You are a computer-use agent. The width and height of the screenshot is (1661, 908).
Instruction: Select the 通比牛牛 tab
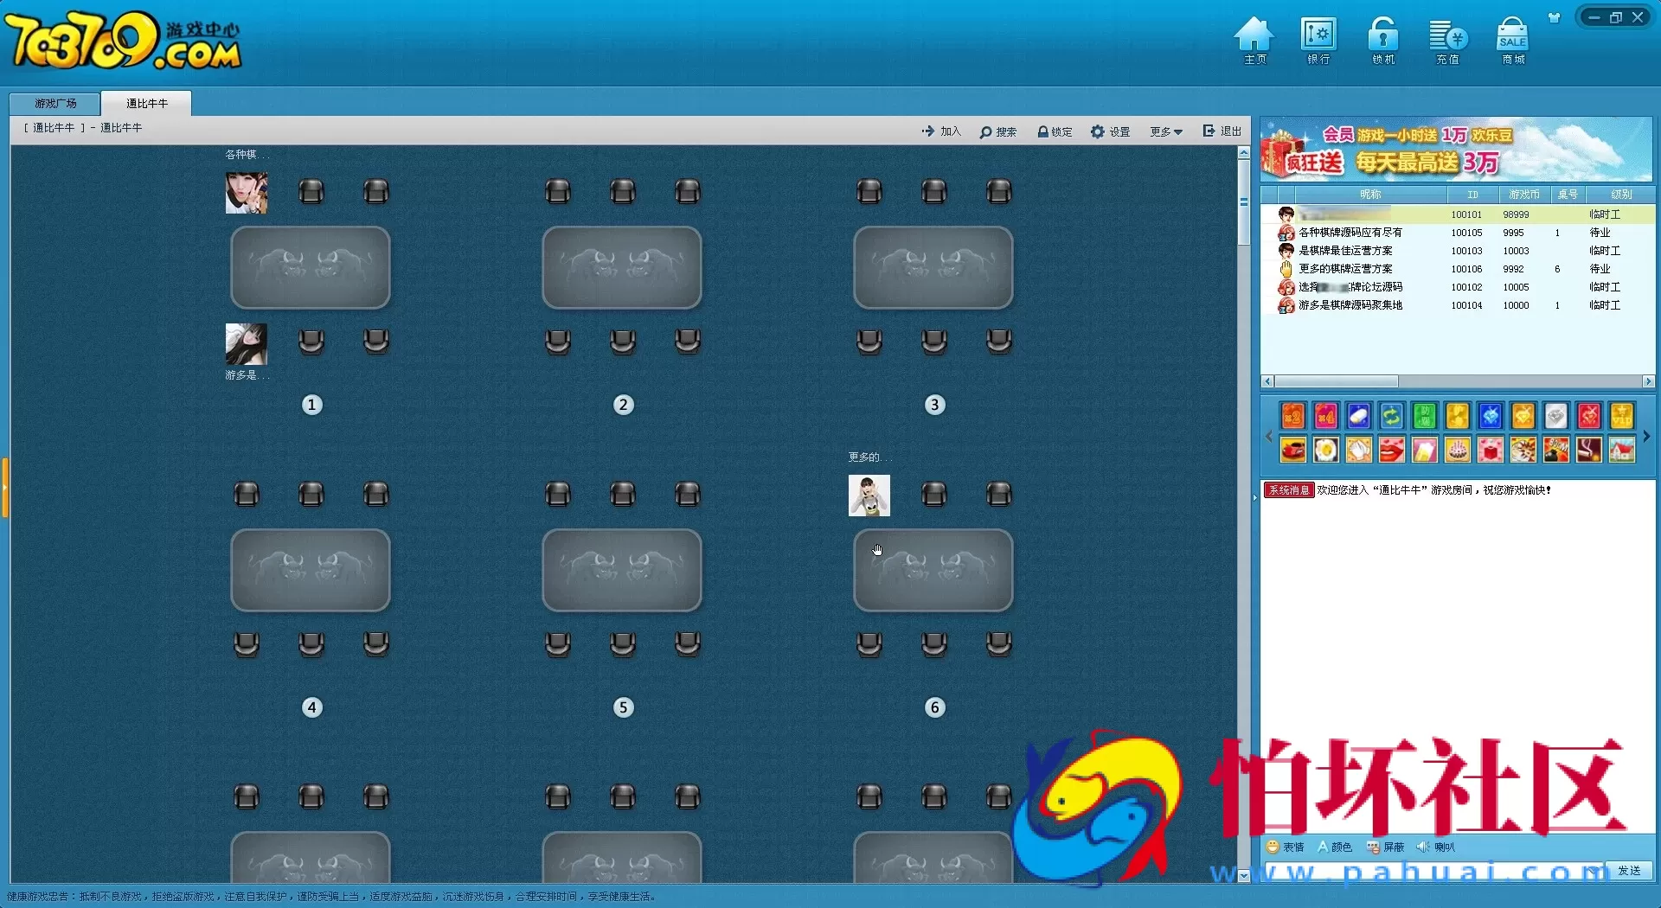coord(146,104)
